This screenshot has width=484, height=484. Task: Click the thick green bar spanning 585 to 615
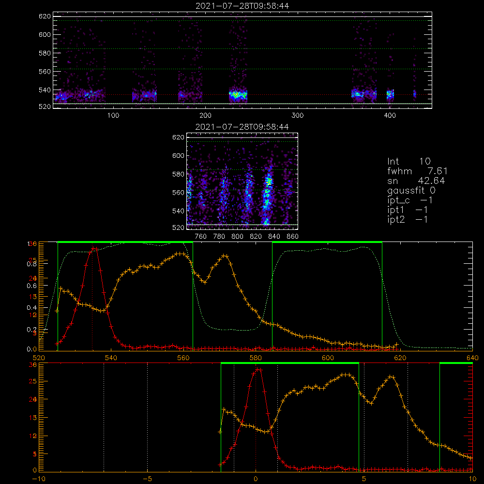click(327, 242)
